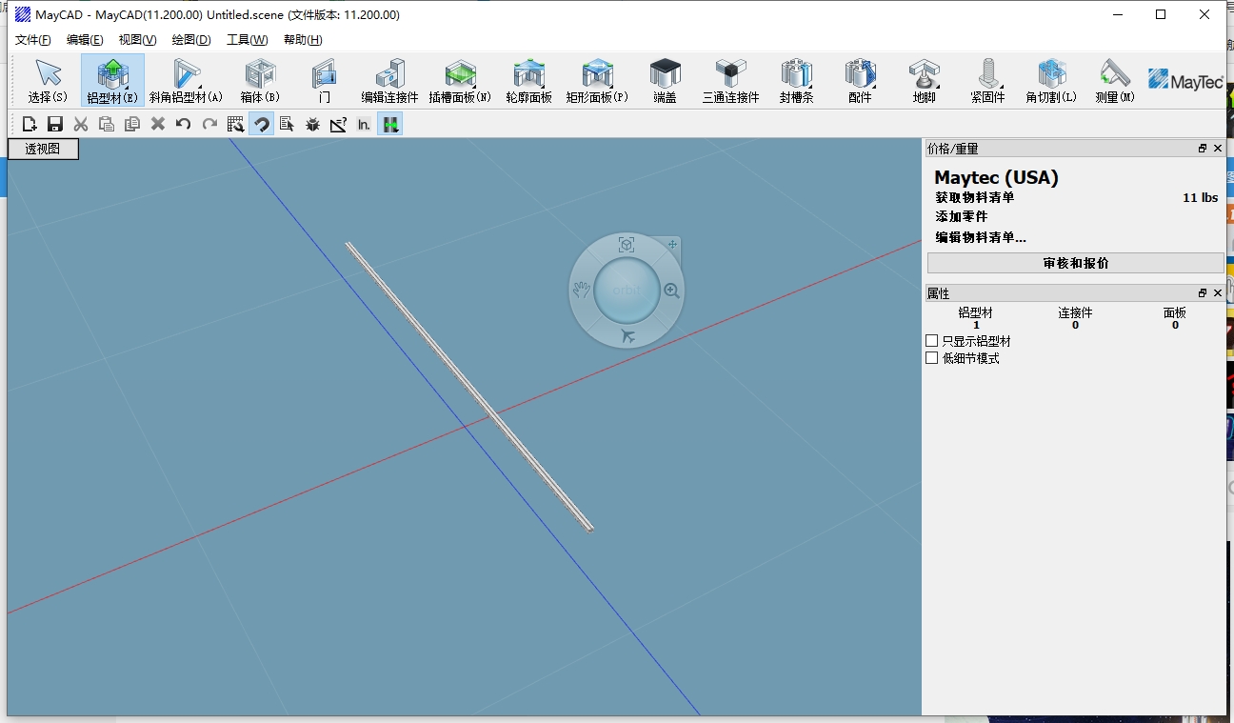Activate the 铝型材(E) profile tool
The height and width of the screenshot is (723, 1234).
(113, 79)
